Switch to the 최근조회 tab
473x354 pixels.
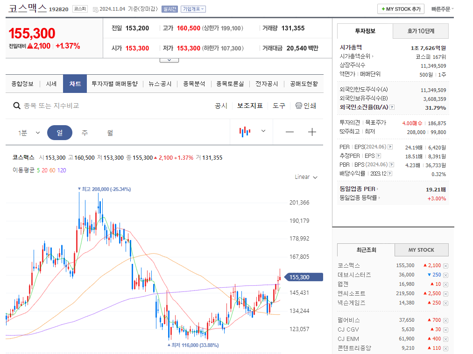[x=366, y=250]
